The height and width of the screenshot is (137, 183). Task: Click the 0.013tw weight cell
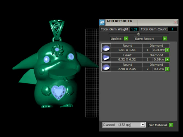159,50
